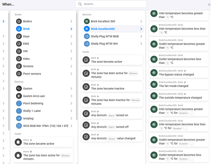The width and height of the screenshot is (211, 164).
Task: Click the Screens zone icon
Action: tap(19, 66)
